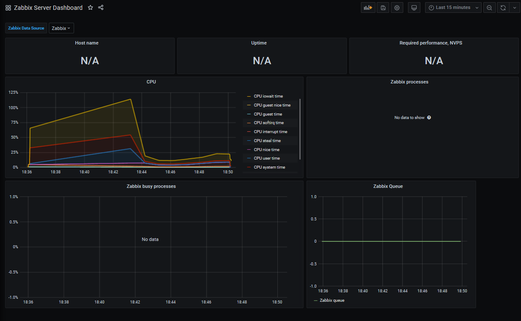Open the Last 15 minutes time picker

click(453, 8)
